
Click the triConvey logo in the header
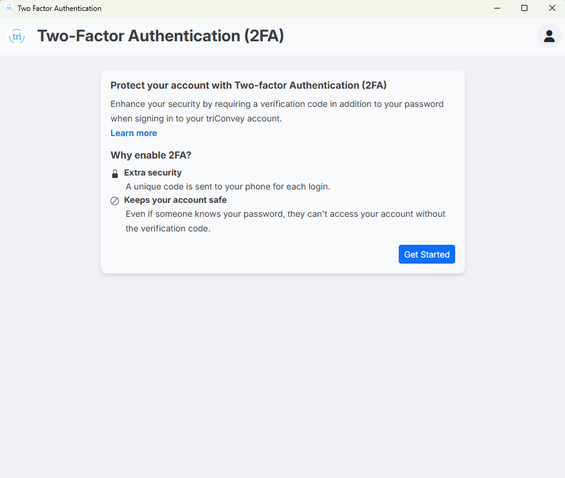17,36
